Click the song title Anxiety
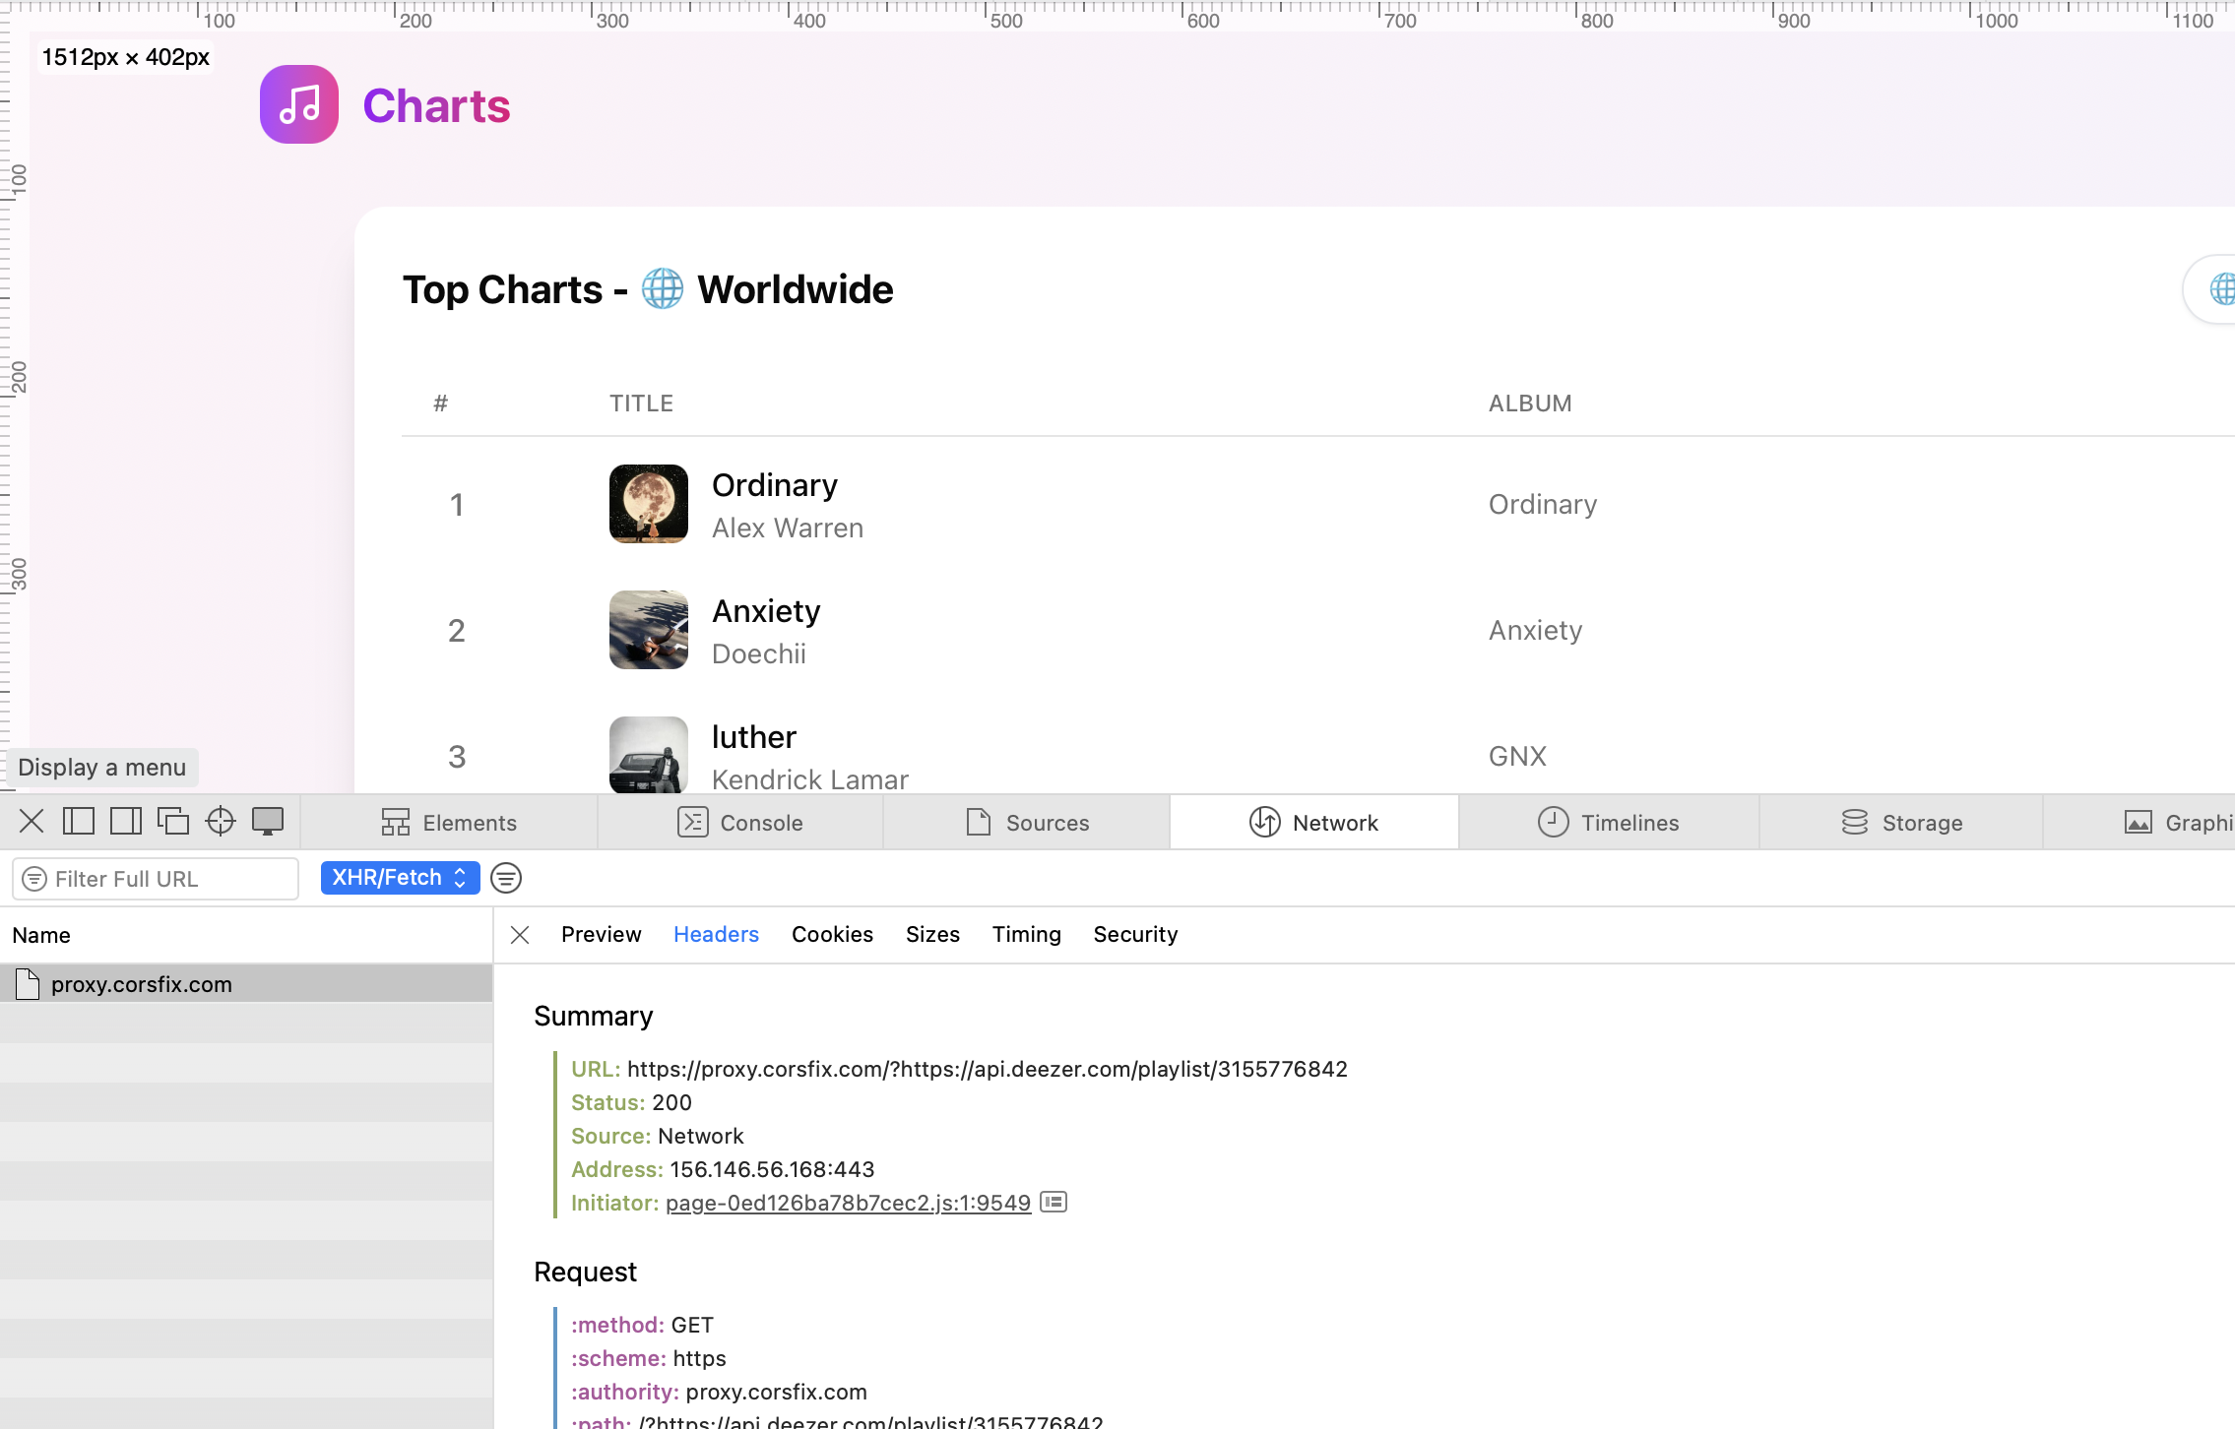The height and width of the screenshot is (1429, 2235). (x=766, y=611)
